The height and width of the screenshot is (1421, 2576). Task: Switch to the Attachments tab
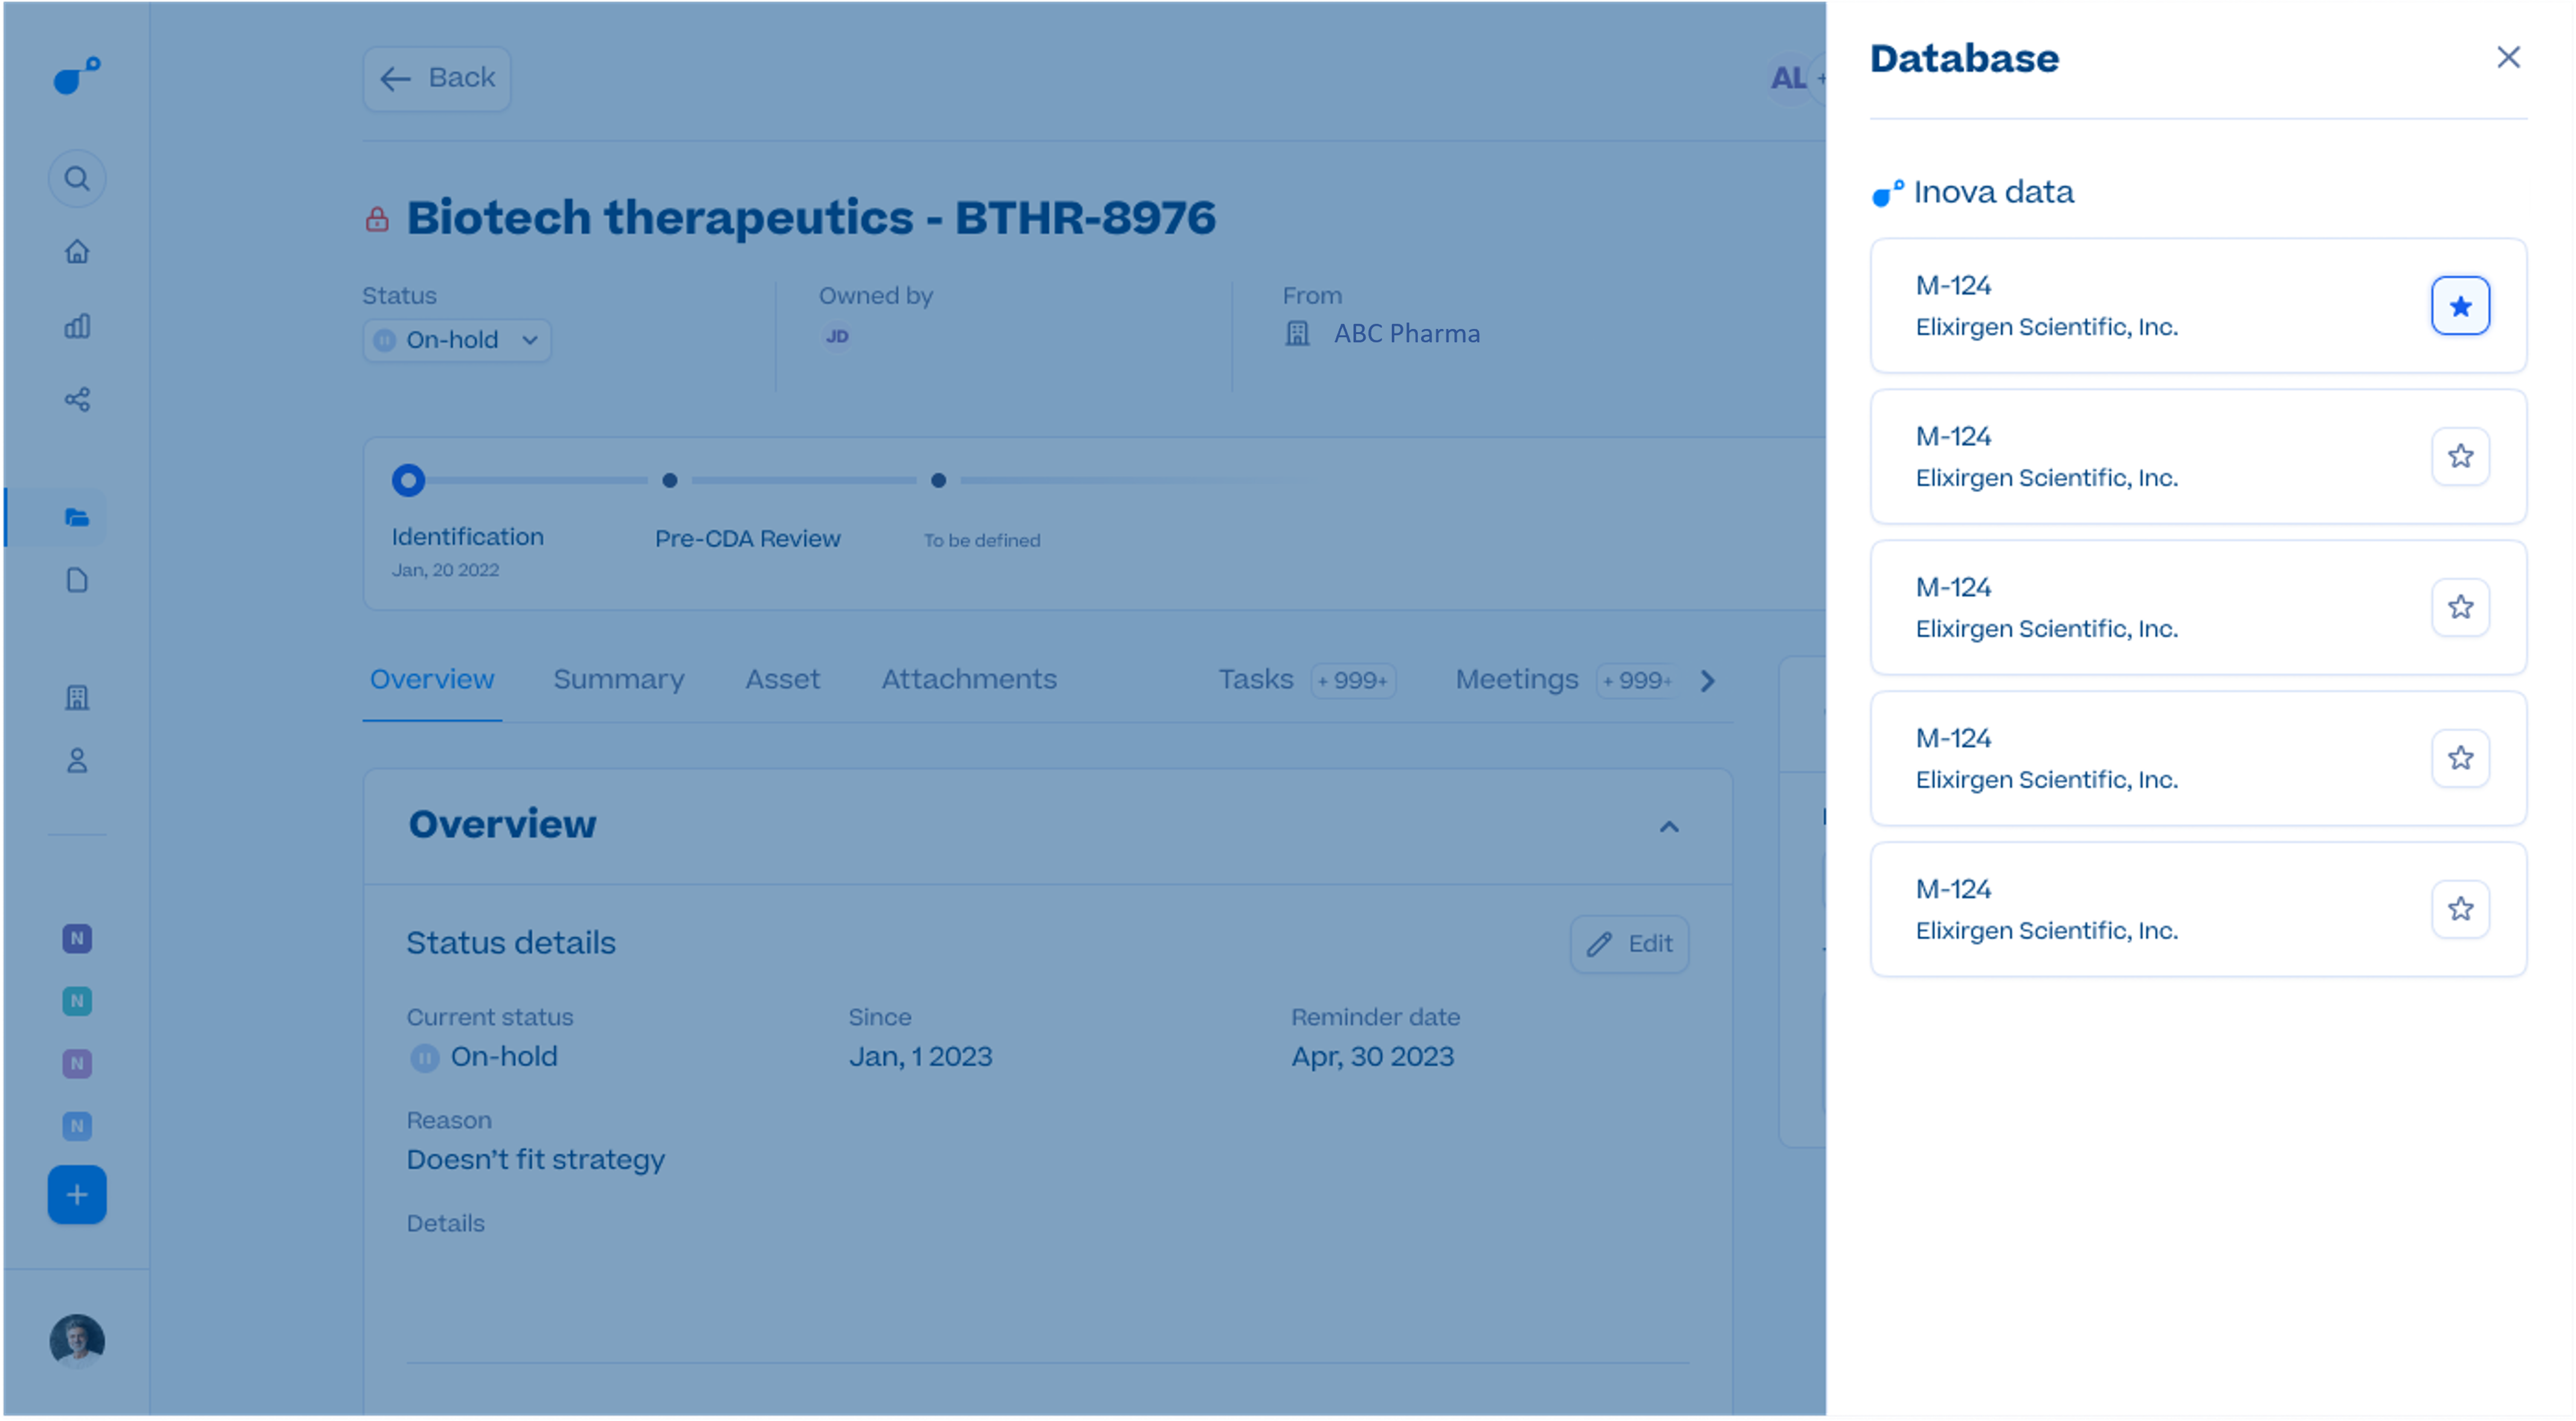968,679
